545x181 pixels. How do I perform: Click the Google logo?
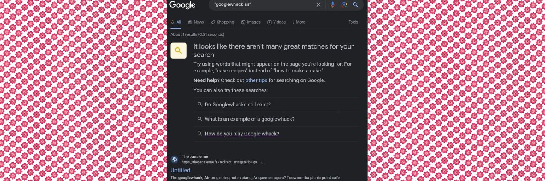click(x=182, y=5)
